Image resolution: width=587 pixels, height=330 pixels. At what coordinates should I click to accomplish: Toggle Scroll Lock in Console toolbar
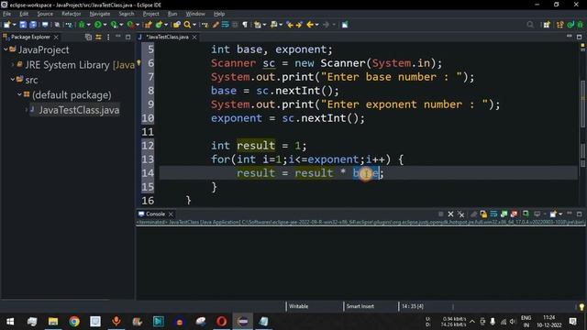pos(483,214)
